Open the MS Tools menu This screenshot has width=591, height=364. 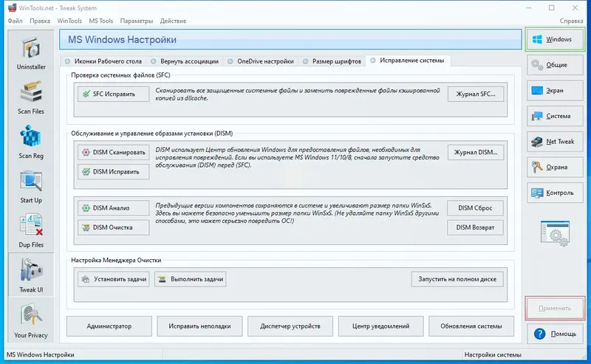click(x=101, y=21)
